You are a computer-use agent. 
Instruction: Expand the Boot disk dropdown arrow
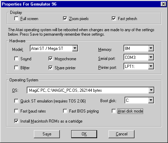tap(151, 100)
